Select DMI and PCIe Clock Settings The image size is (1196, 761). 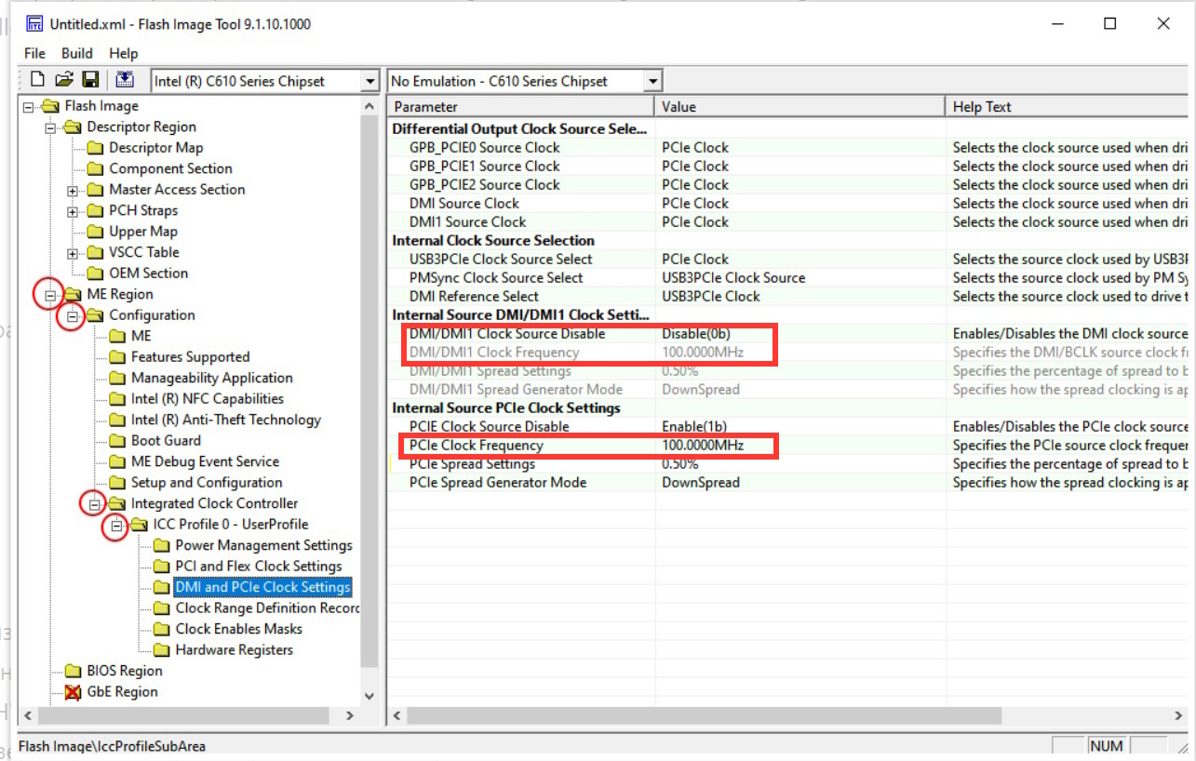(263, 587)
